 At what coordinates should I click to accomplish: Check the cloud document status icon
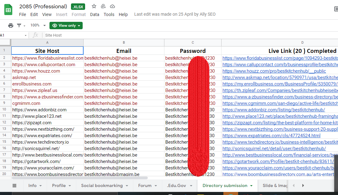click(112, 6)
